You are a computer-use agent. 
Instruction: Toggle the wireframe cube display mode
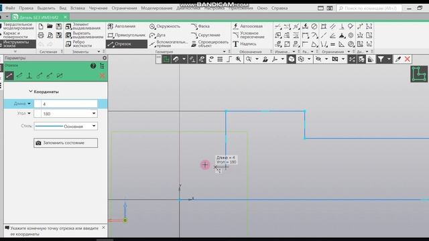[301, 60]
